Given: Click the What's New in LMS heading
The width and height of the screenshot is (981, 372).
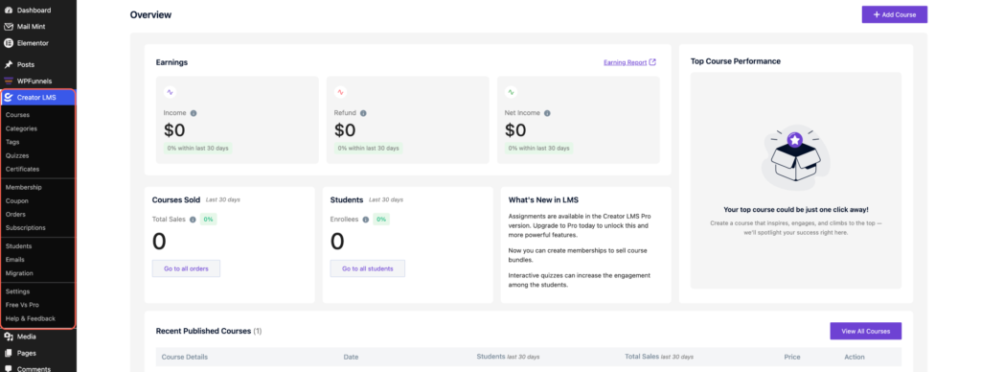Looking at the screenshot, I should (543, 200).
